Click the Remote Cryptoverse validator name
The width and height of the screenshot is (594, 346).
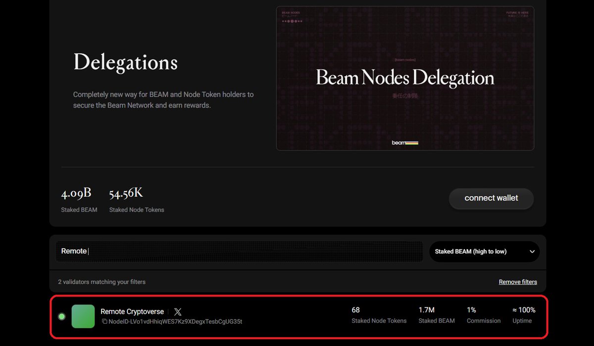tap(132, 312)
